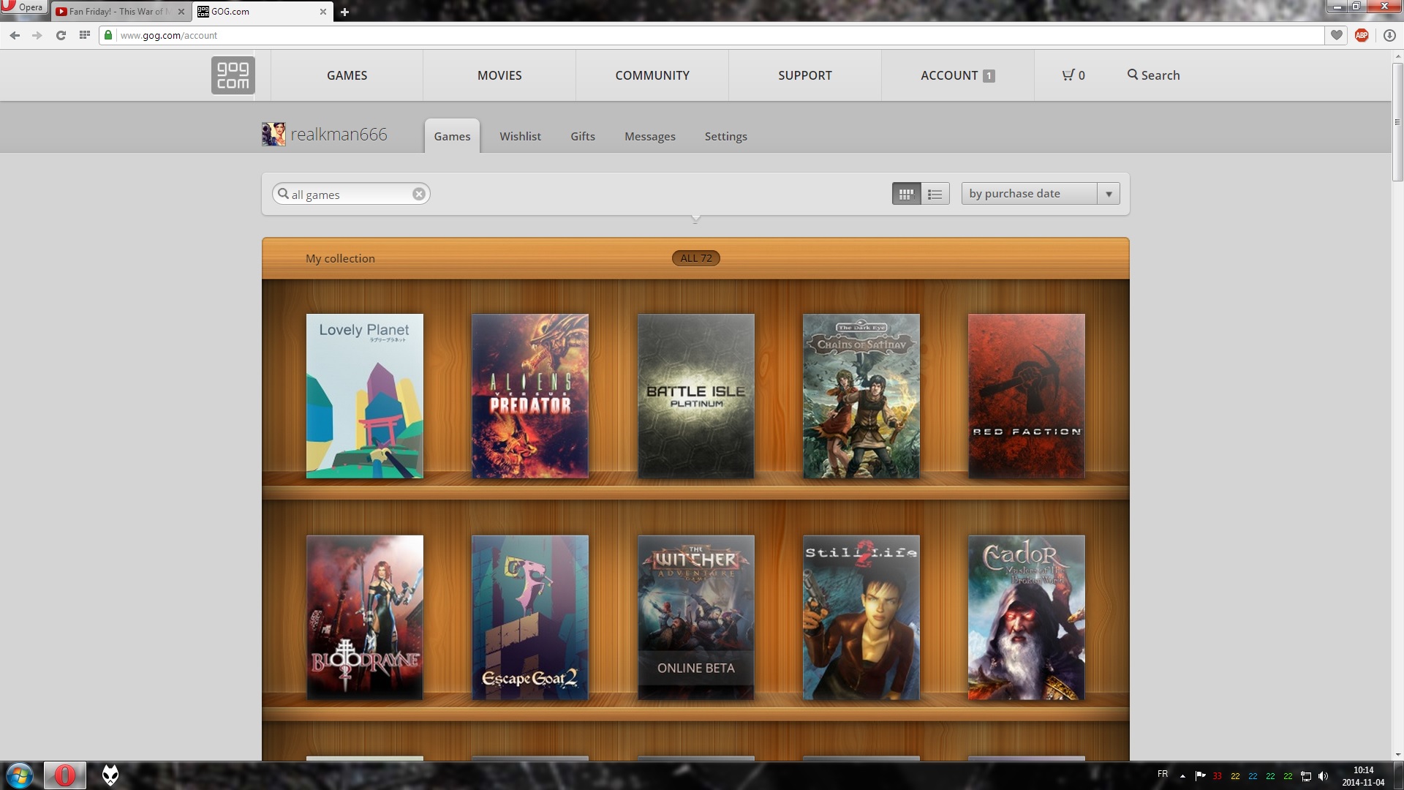Click the GOG.com logo
1404x790 pixels.
click(x=233, y=75)
